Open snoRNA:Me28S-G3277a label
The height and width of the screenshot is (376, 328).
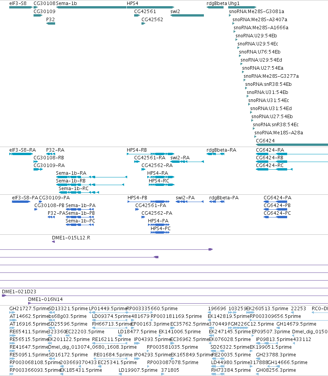tap(271, 76)
